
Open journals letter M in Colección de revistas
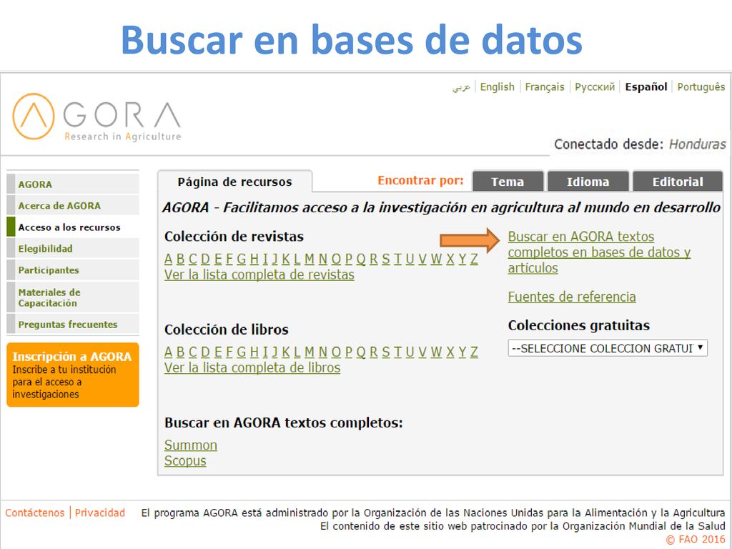(309, 259)
